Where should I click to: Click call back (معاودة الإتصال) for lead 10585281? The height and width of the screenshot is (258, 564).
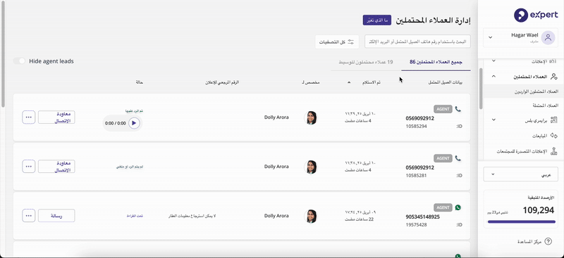[x=56, y=167]
